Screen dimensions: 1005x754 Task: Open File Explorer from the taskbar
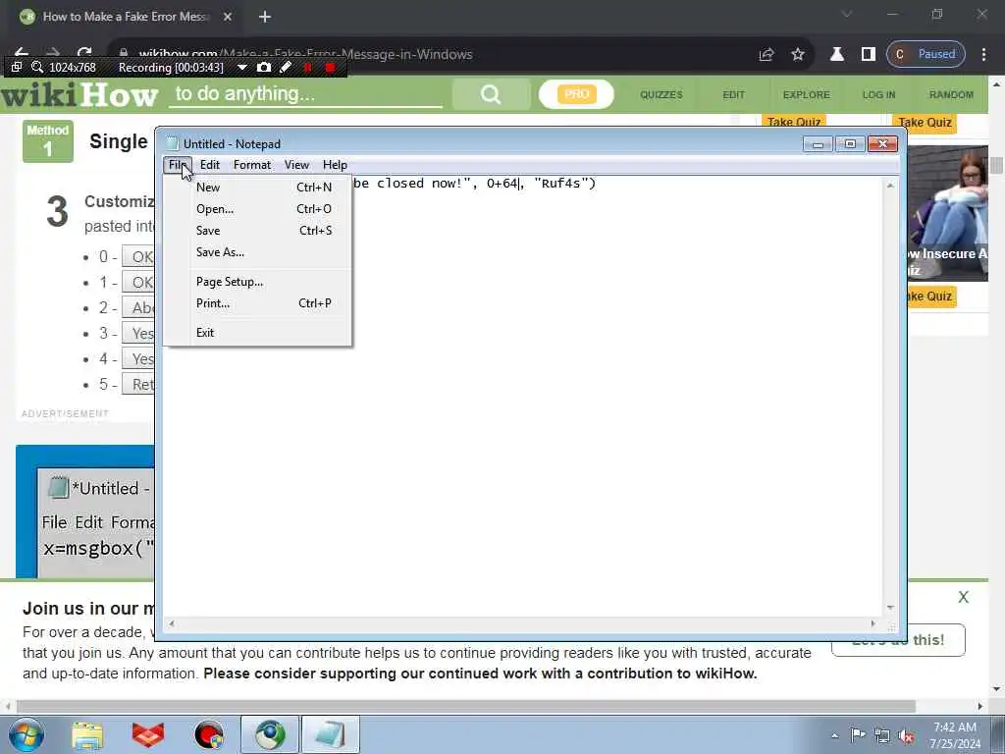(87, 735)
